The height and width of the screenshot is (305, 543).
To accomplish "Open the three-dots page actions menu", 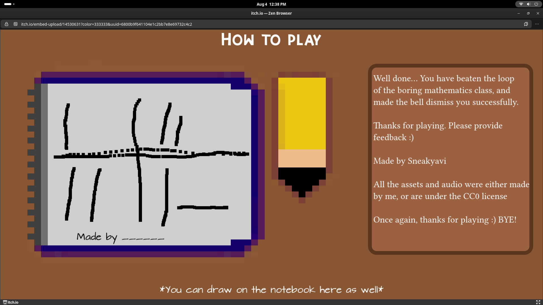I will [537, 24].
